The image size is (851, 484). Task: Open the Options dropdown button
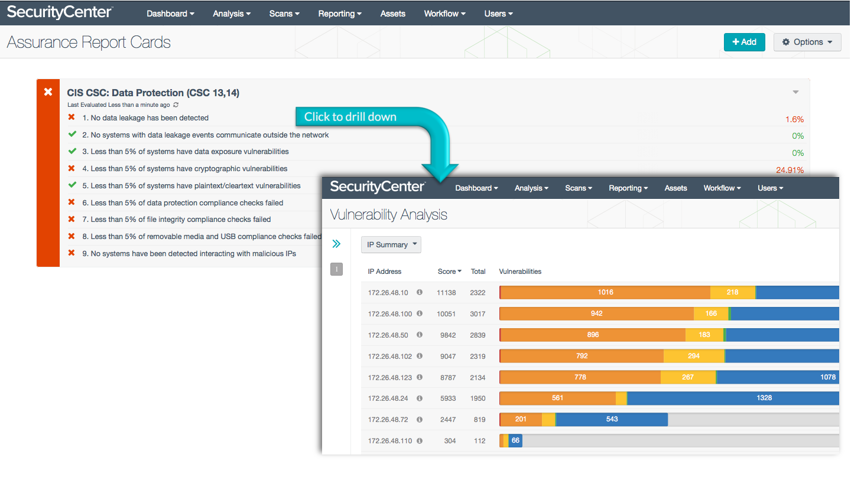pyautogui.click(x=807, y=42)
